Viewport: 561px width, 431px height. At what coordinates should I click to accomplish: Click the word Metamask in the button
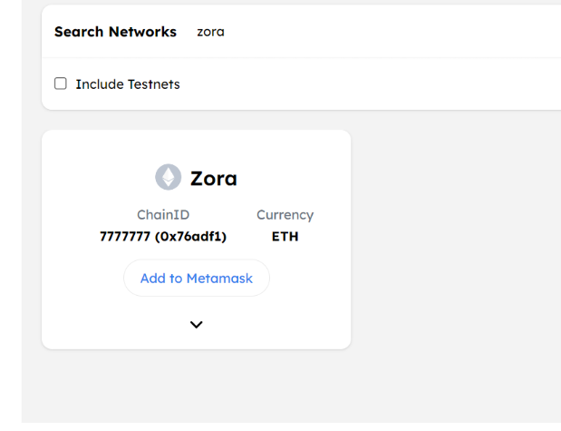pyautogui.click(x=219, y=278)
